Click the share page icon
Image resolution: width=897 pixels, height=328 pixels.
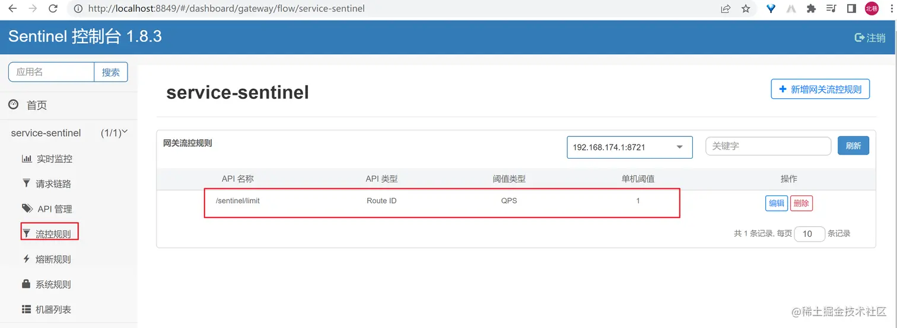726,9
